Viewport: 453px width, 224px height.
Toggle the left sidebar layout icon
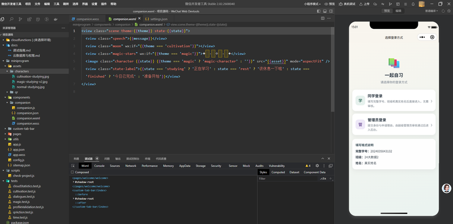tap(319, 11)
